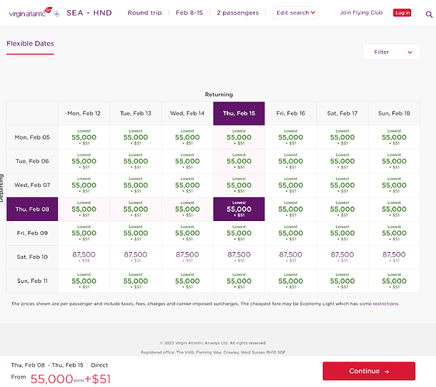
Task: Select the highlighted Feb 08 to Feb 15 fare
Action: (x=239, y=209)
